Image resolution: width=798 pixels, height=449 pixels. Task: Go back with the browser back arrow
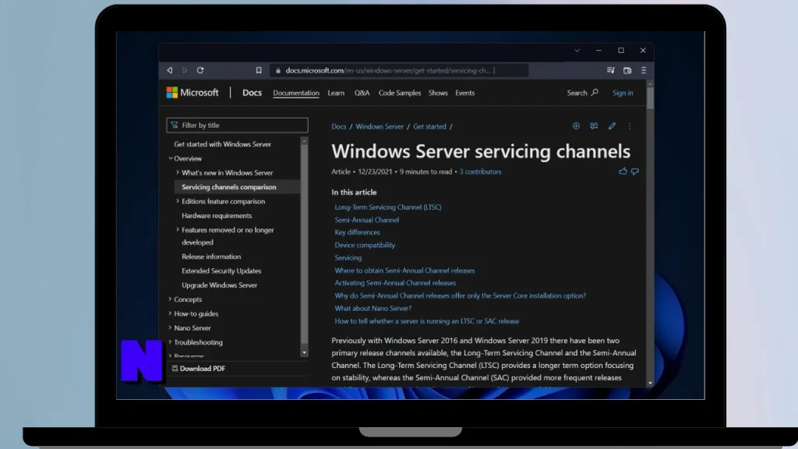click(x=169, y=70)
